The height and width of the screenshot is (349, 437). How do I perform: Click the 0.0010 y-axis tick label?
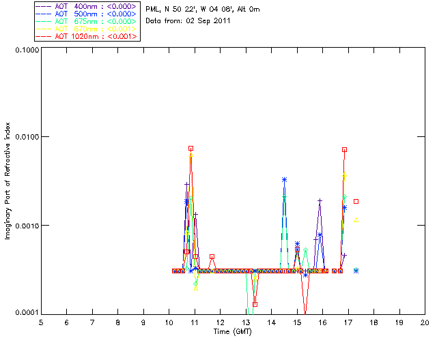pos(27,226)
